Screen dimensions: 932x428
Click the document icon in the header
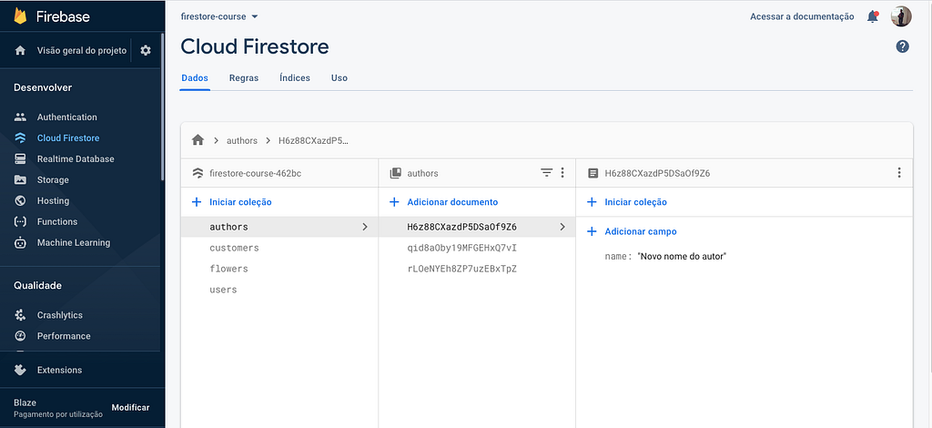[593, 174]
